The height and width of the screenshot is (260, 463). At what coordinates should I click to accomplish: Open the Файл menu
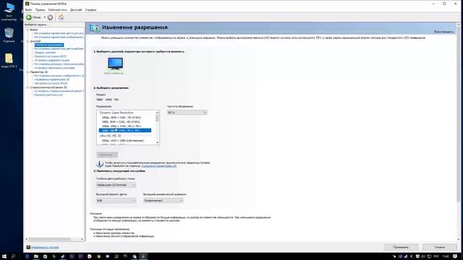tap(29, 9)
